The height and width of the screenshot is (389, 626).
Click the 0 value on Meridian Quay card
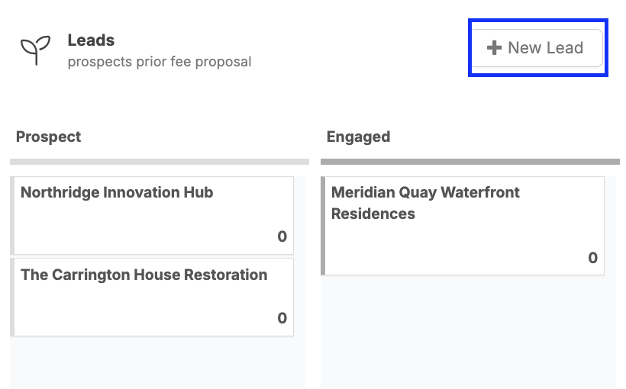point(592,259)
